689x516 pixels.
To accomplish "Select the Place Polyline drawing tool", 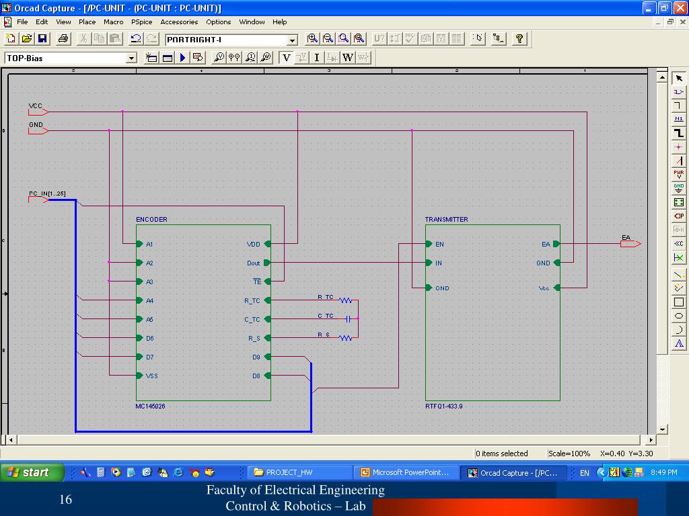I will coord(679,288).
